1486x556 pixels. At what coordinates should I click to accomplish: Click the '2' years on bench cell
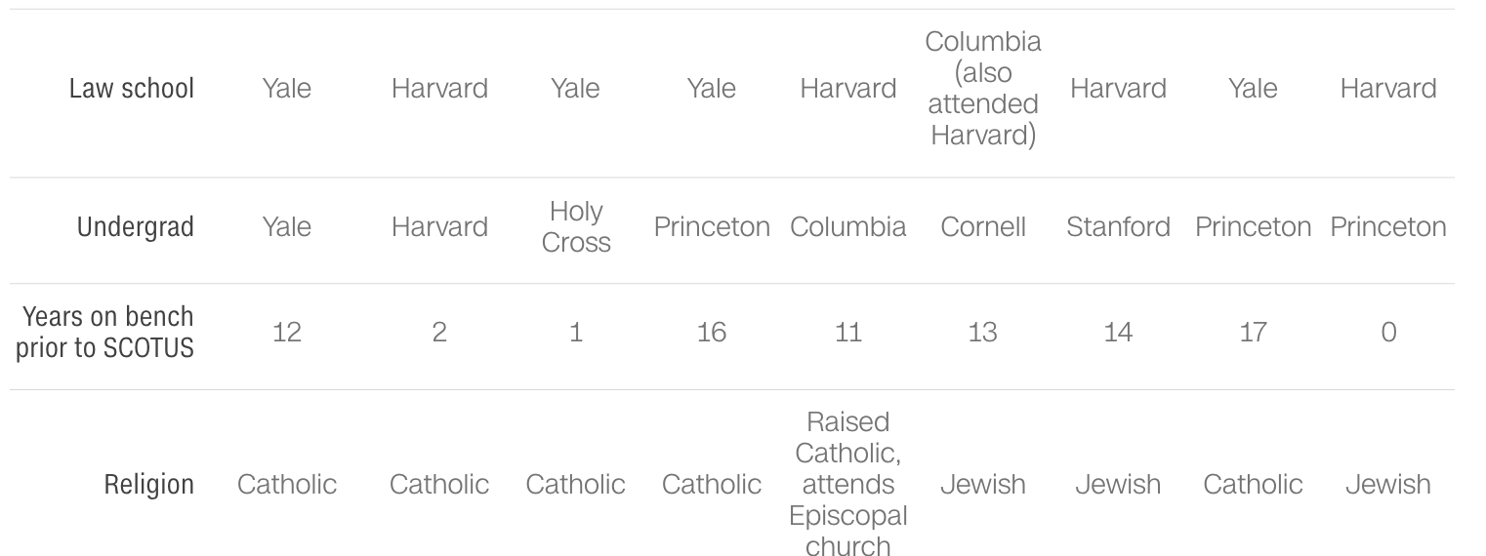439,333
